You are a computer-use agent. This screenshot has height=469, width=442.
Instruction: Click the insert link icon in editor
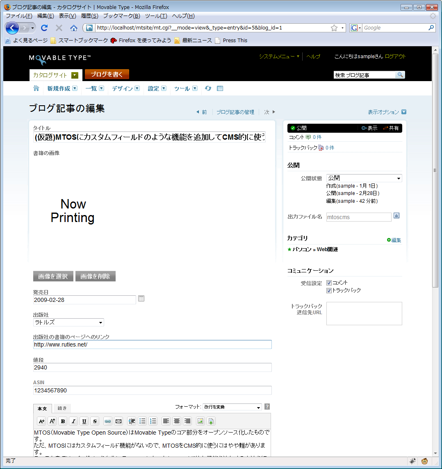(107, 421)
